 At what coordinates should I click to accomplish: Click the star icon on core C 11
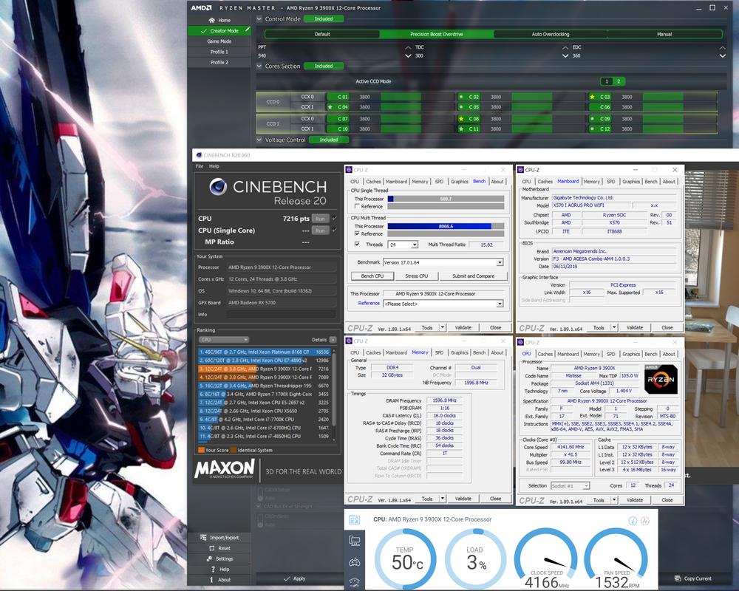pos(461,129)
